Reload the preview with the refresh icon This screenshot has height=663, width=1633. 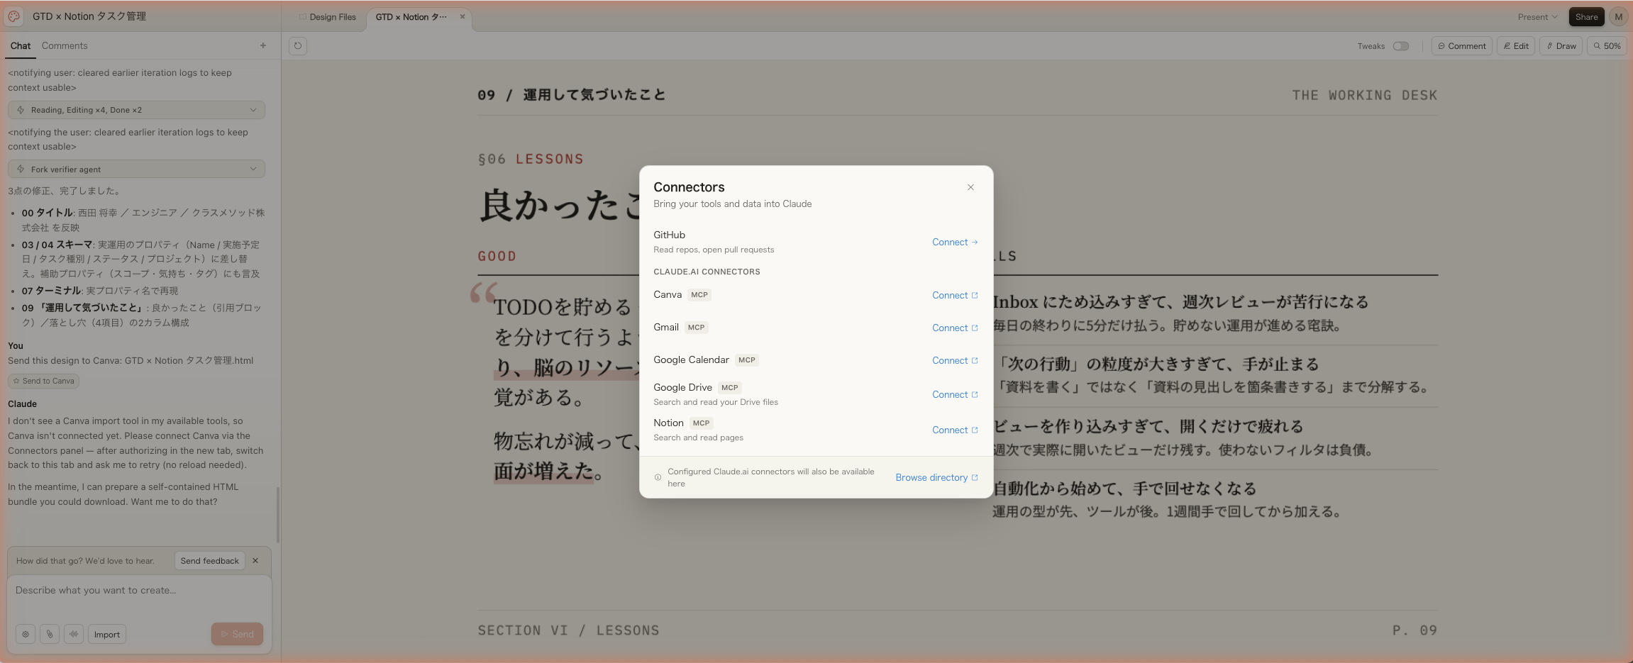(x=298, y=46)
